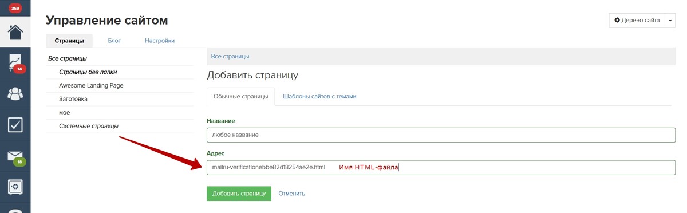
Task: Select the Шаблоны сайтов с темами tab
Action: tap(319, 96)
